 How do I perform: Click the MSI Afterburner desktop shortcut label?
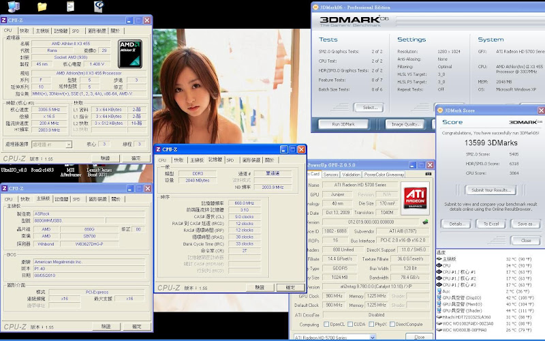click(x=71, y=173)
